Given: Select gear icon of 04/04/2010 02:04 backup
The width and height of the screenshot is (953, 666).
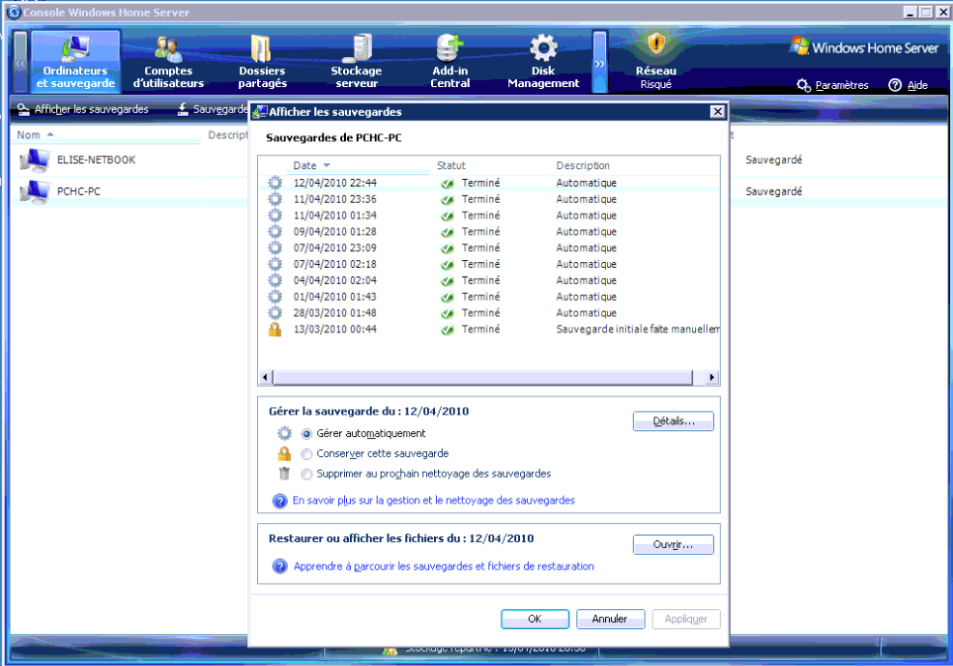Looking at the screenshot, I should coord(275,280).
